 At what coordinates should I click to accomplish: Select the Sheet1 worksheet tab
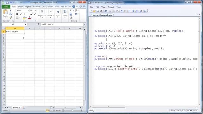16,108
